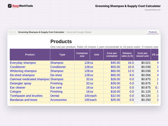Click the Ear cleaner cell
Viewport: 168px width, 126px height.
pyautogui.click(x=30, y=87)
